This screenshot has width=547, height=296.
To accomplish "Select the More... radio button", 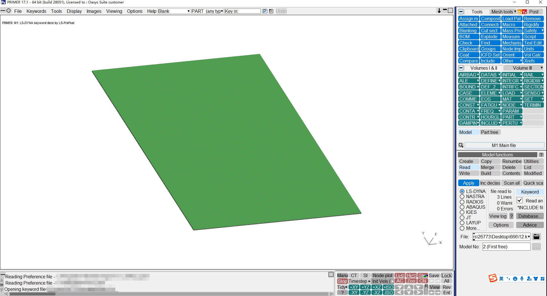I will [462, 228].
